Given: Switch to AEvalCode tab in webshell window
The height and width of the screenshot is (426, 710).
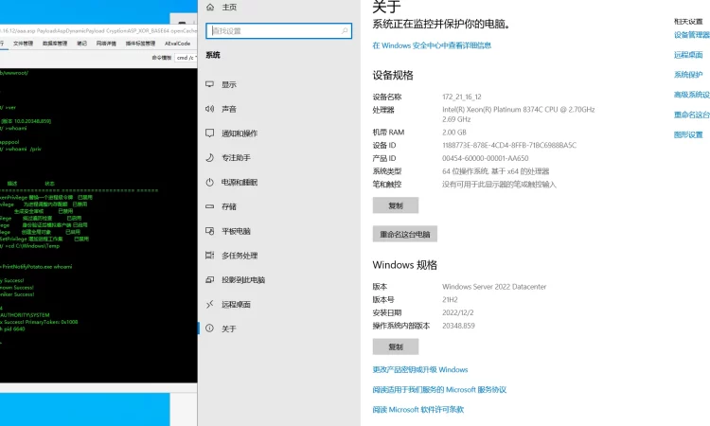Looking at the screenshot, I should click(178, 44).
